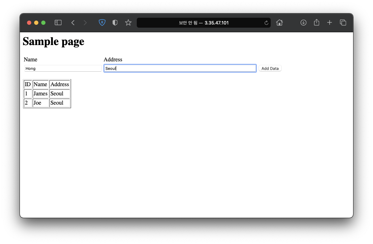Click the ID cell showing 1
The image size is (373, 244).
coord(28,94)
